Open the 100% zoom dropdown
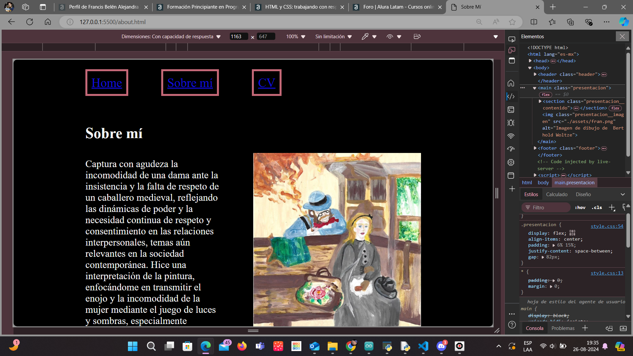The height and width of the screenshot is (356, 633). (295, 37)
